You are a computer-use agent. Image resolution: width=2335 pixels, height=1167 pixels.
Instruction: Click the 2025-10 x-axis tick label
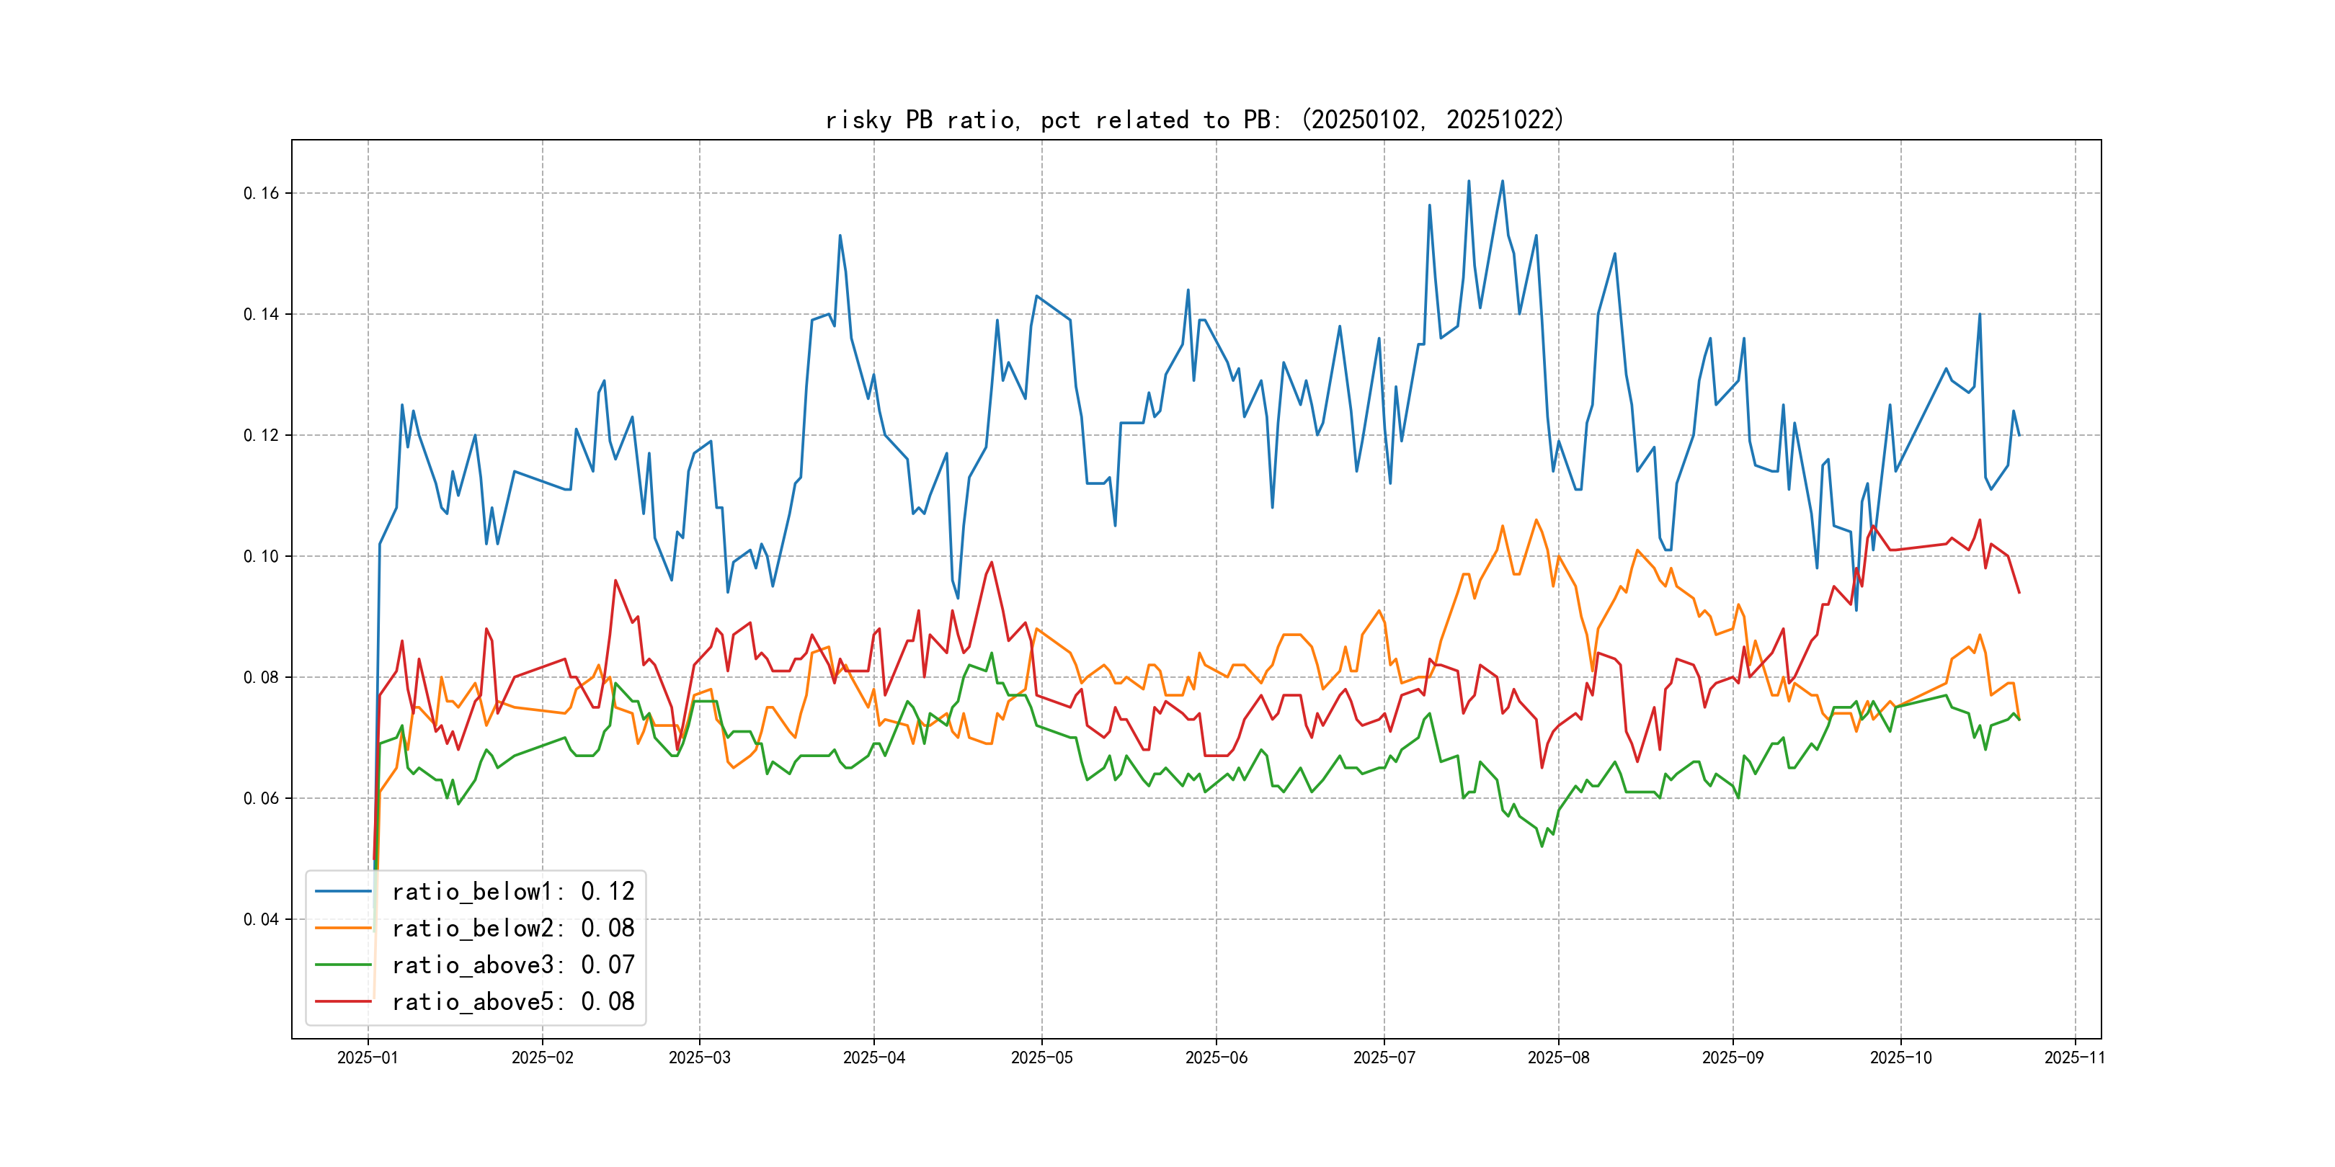point(1900,1058)
